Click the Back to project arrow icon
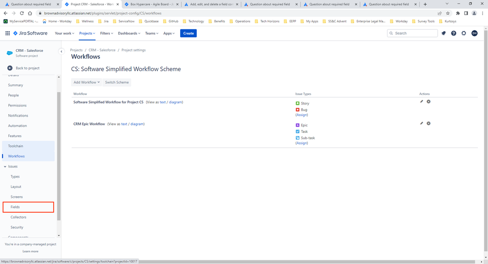Viewport: 488px width, 264px height. [10, 68]
